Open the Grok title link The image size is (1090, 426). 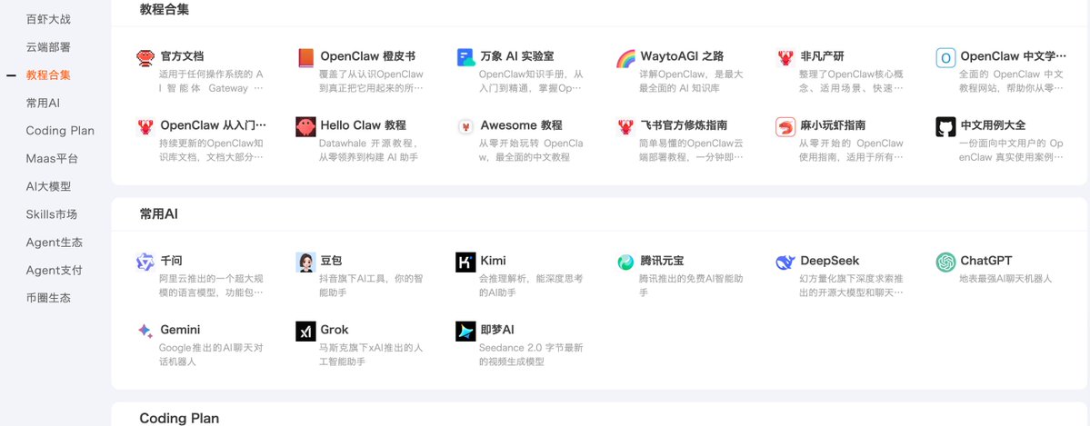pos(335,330)
